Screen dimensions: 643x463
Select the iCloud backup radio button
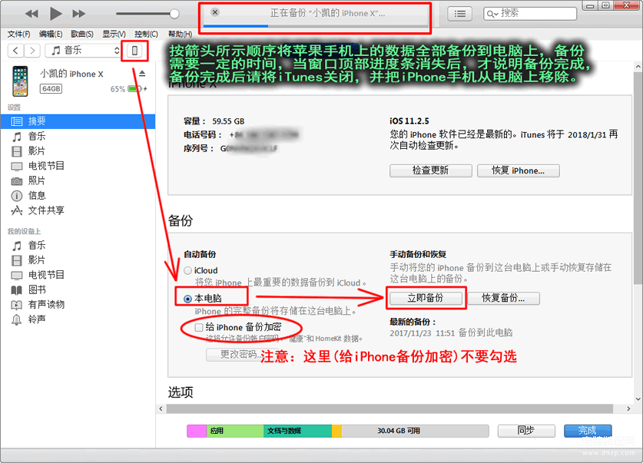pyautogui.click(x=187, y=271)
